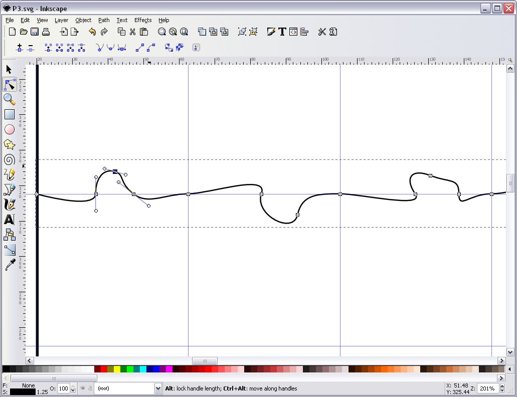
Task: Select the Zoom magnifier tool
Action: pos(9,99)
